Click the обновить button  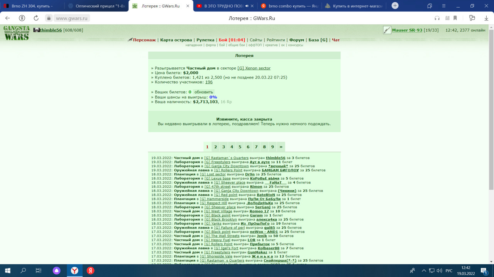[x=203, y=92]
